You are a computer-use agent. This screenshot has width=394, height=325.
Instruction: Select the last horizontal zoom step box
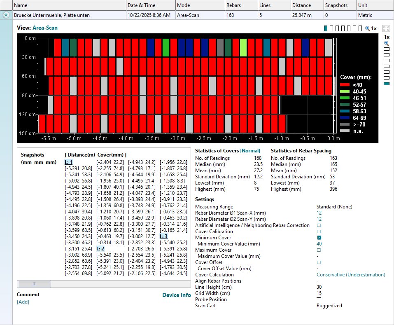coord(360,28)
